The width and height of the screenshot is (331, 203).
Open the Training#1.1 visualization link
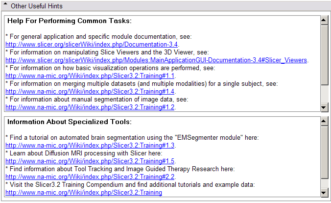pos(90,76)
